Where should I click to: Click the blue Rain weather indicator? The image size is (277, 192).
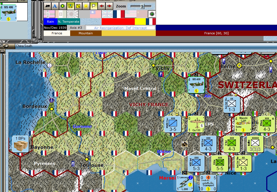tap(50, 22)
